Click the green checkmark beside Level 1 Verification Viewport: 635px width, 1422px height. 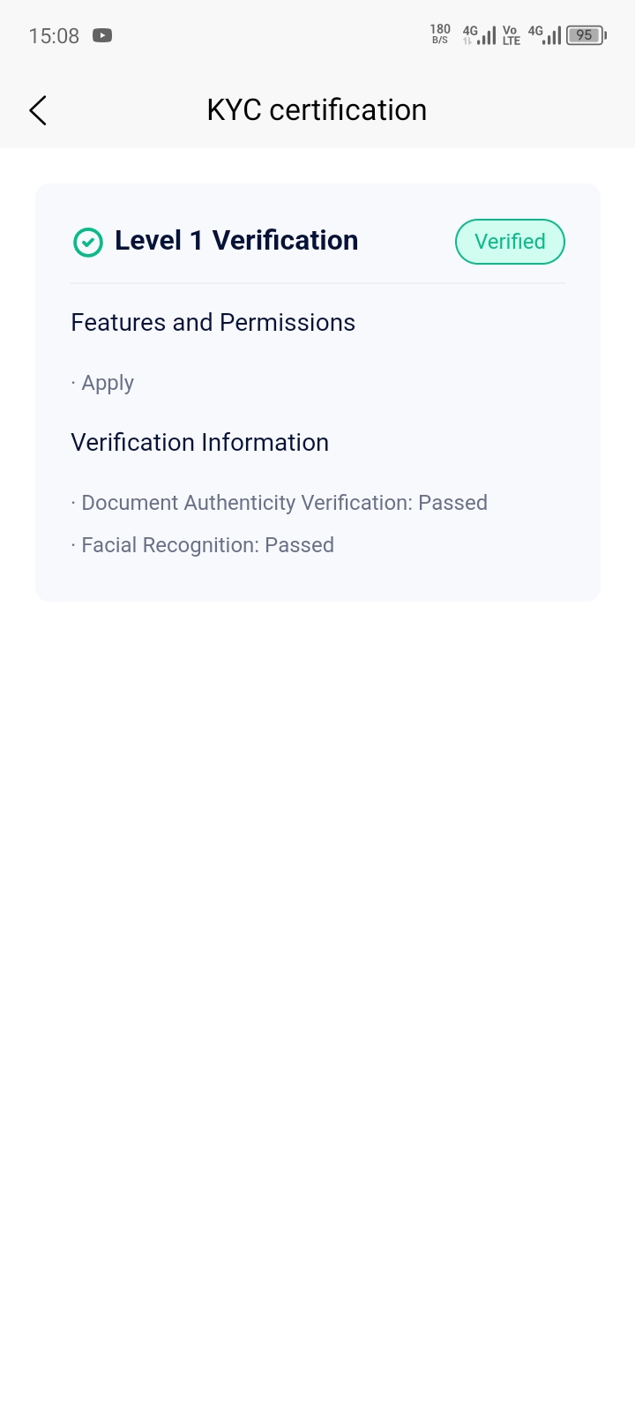[88, 242]
